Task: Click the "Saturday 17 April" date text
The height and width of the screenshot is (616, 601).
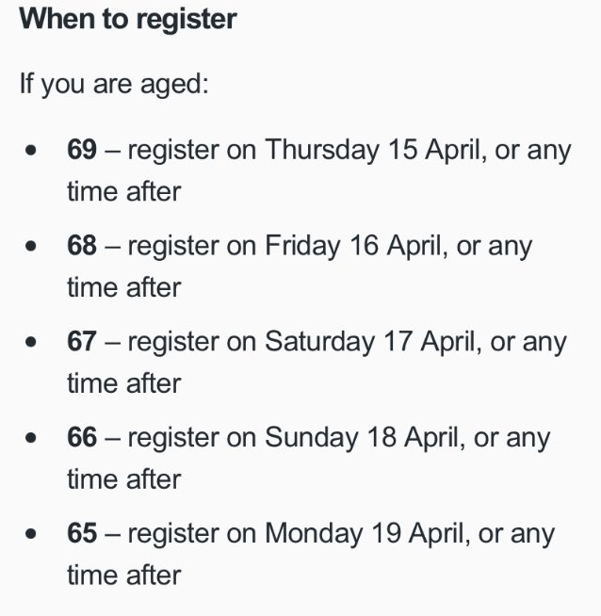Action: pos(371,343)
